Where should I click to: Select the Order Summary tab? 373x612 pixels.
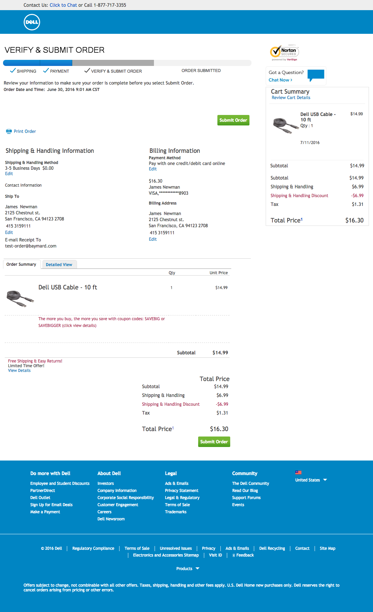click(x=21, y=264)
